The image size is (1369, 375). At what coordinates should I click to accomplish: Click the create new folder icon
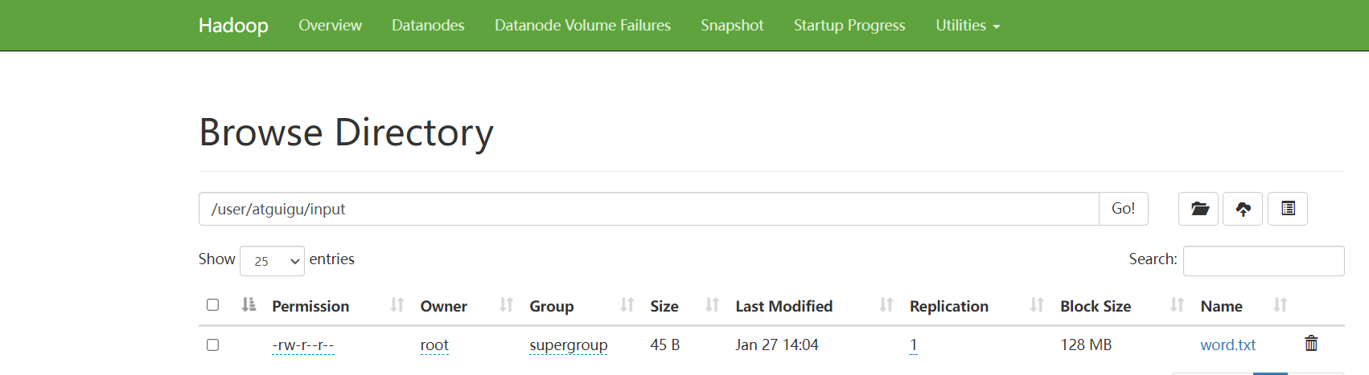click(1198, 209)
